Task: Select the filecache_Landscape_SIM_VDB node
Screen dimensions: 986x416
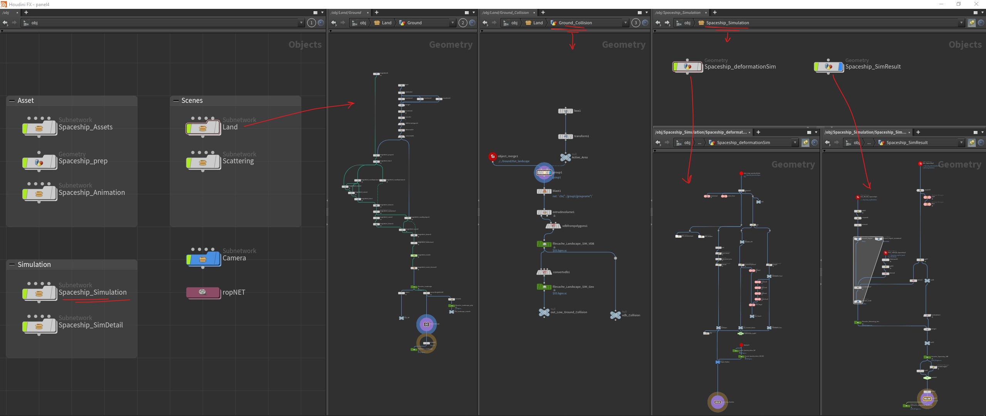Action: coord(544,244)
